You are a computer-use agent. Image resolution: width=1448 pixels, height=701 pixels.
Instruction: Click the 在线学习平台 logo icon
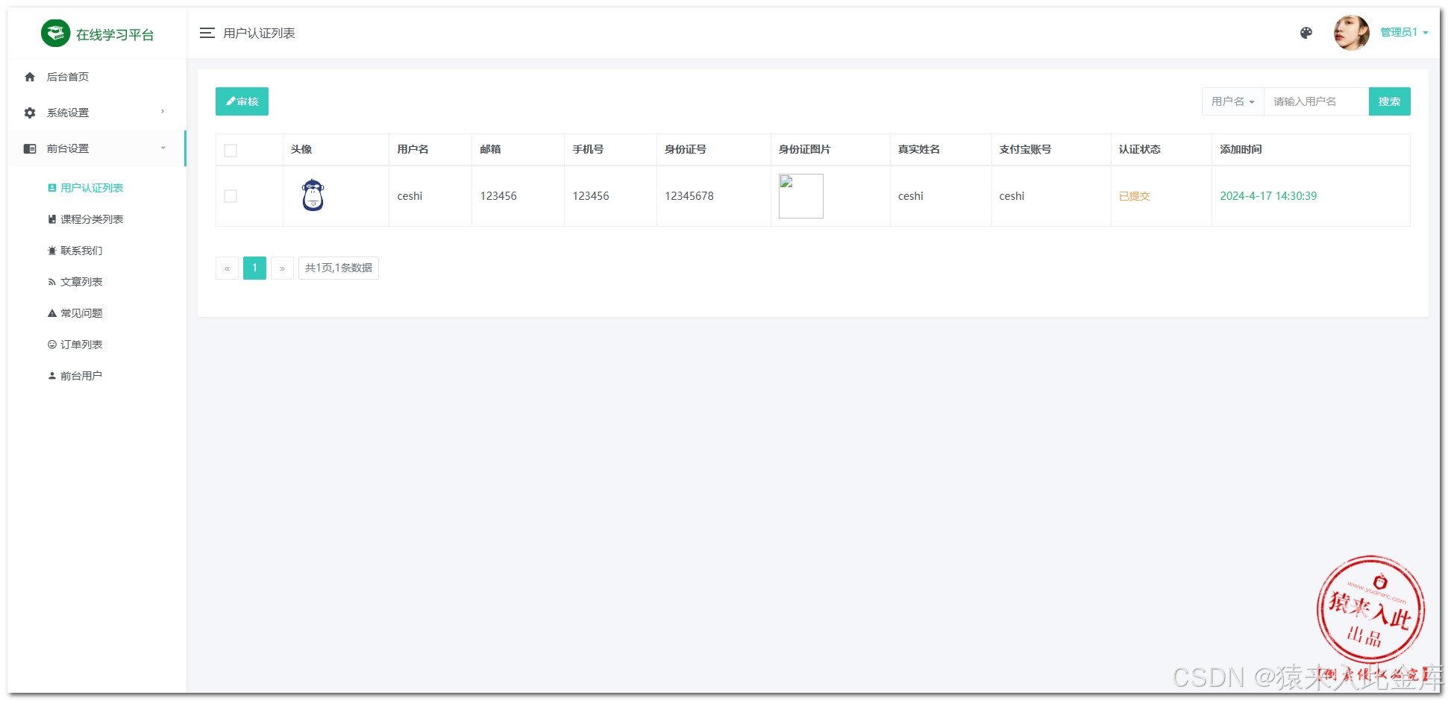click(x=55, y=34)
